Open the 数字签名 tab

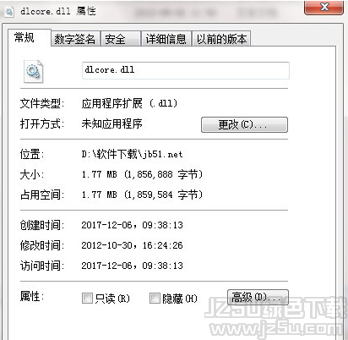pyautogui.click(x=75, y=39)
